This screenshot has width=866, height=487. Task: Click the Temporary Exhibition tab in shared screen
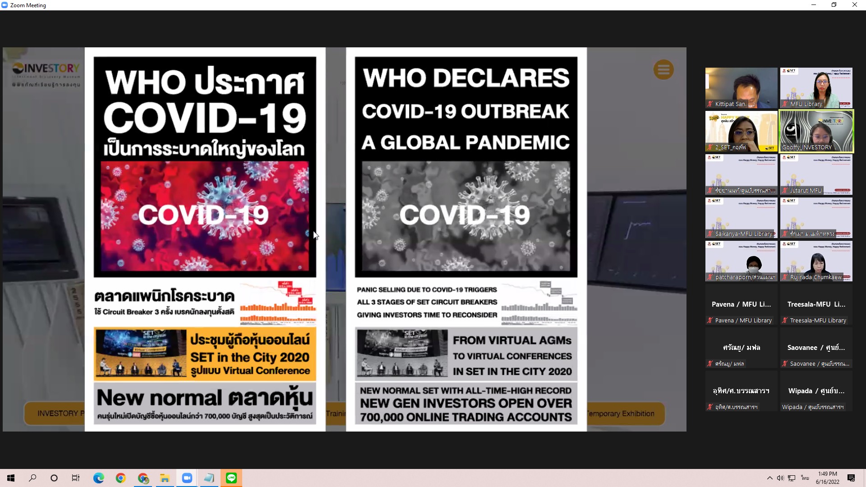pos(626,413)
